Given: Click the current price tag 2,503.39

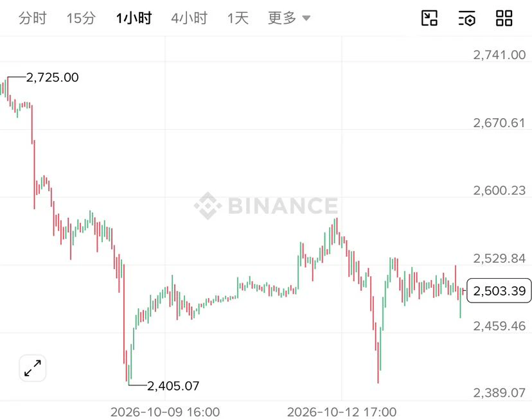Looking at the screenshot, I should point(499,291).
